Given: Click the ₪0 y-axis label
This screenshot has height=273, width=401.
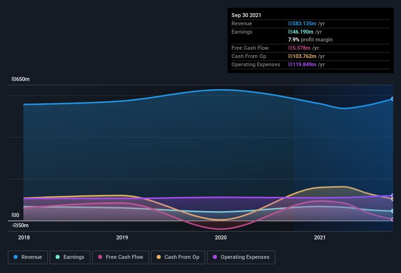Looking at the screenshot, I should (x=15, y=215).
